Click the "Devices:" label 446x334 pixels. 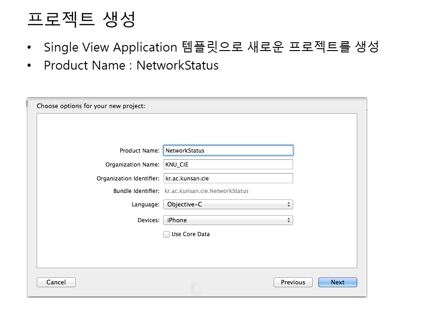148,220
